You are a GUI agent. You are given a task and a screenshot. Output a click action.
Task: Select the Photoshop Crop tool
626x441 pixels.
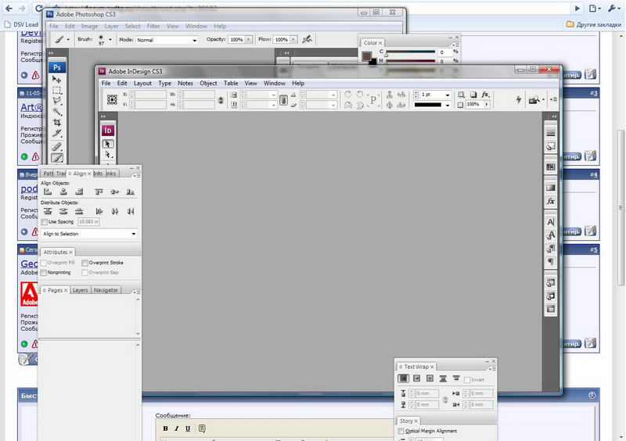56,122
